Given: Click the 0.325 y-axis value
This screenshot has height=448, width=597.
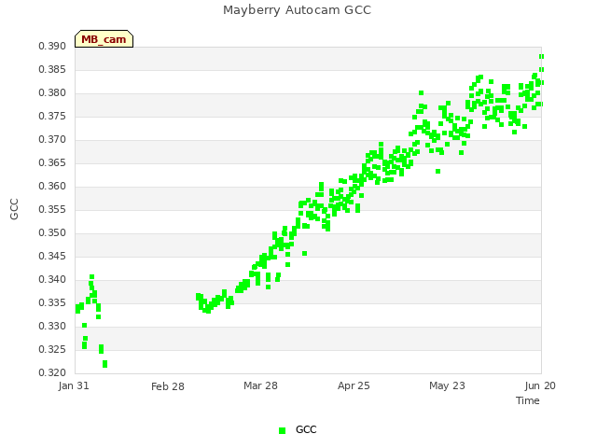Looking at the screenshot, I should (x=52, y=349).
